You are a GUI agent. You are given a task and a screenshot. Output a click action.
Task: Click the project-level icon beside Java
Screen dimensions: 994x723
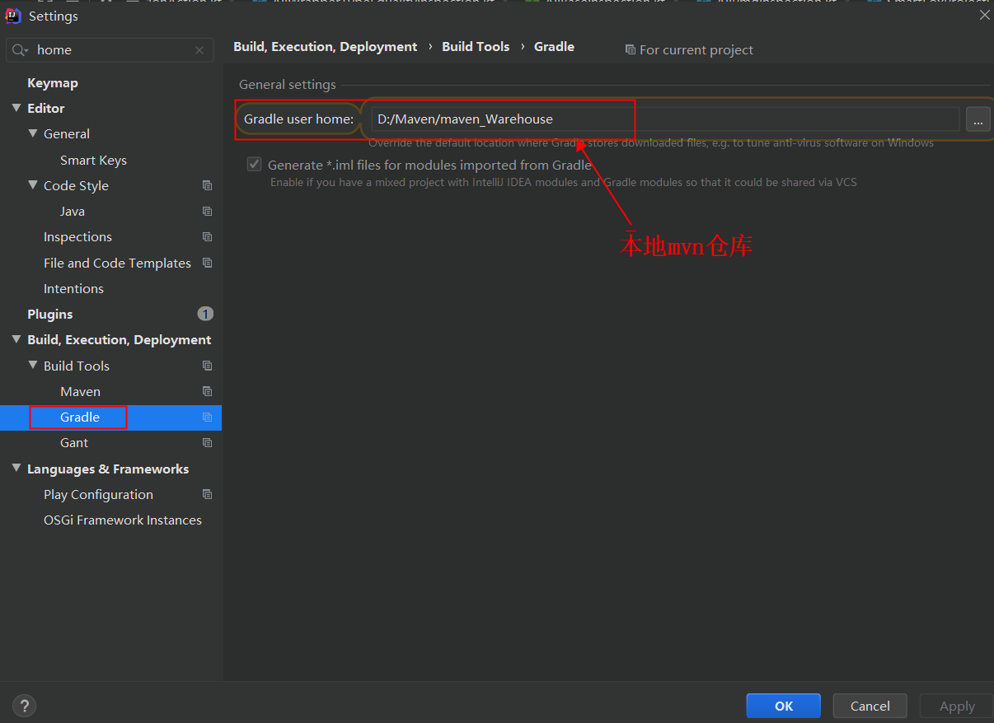point(207,212)
